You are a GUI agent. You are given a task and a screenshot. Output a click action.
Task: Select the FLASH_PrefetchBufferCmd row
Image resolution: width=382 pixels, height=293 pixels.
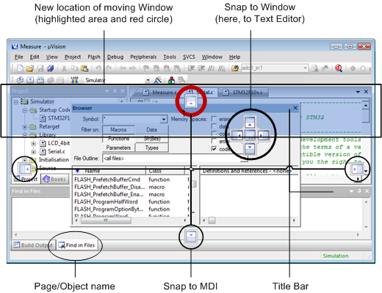coord(131,180)
